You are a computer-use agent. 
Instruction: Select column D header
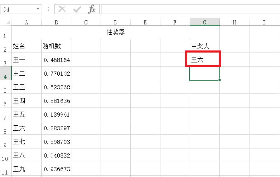116,22
